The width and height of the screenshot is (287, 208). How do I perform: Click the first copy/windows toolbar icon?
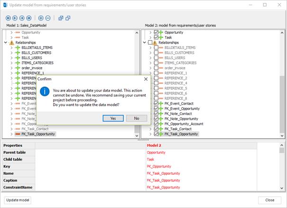(61, 18)
